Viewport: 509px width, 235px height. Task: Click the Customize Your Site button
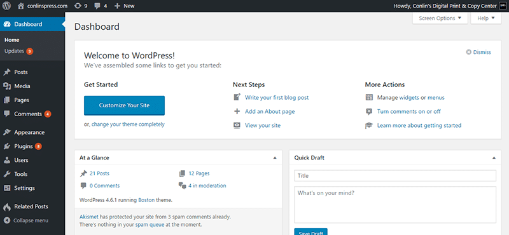tap(124, 105)
